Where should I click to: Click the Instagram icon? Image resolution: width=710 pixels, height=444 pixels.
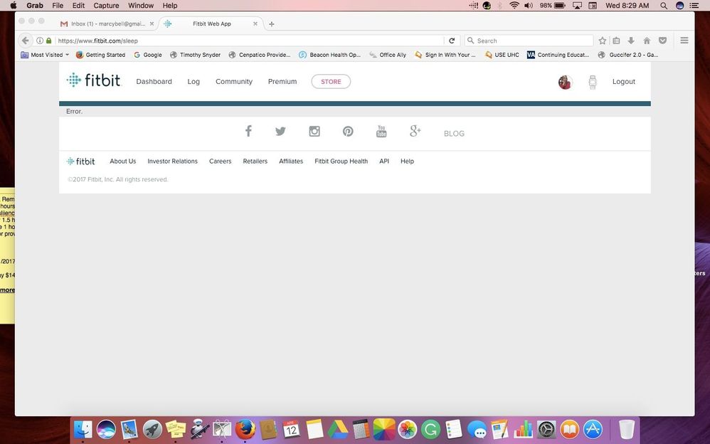(314, 131)
